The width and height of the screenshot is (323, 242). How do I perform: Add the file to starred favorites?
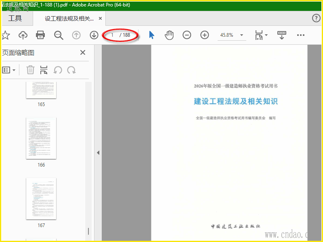tap(6, 35)
